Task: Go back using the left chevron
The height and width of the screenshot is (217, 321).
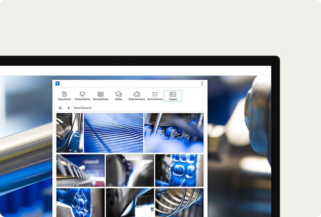Action: (x=69, y=108)
